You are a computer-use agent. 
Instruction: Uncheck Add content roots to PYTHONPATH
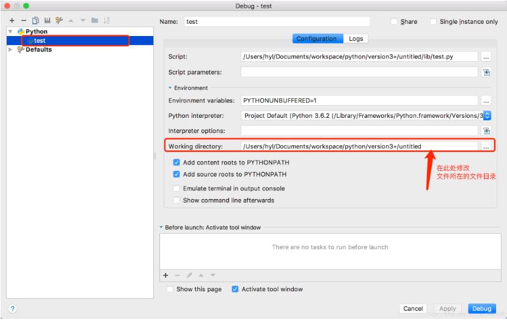point(177,162)
